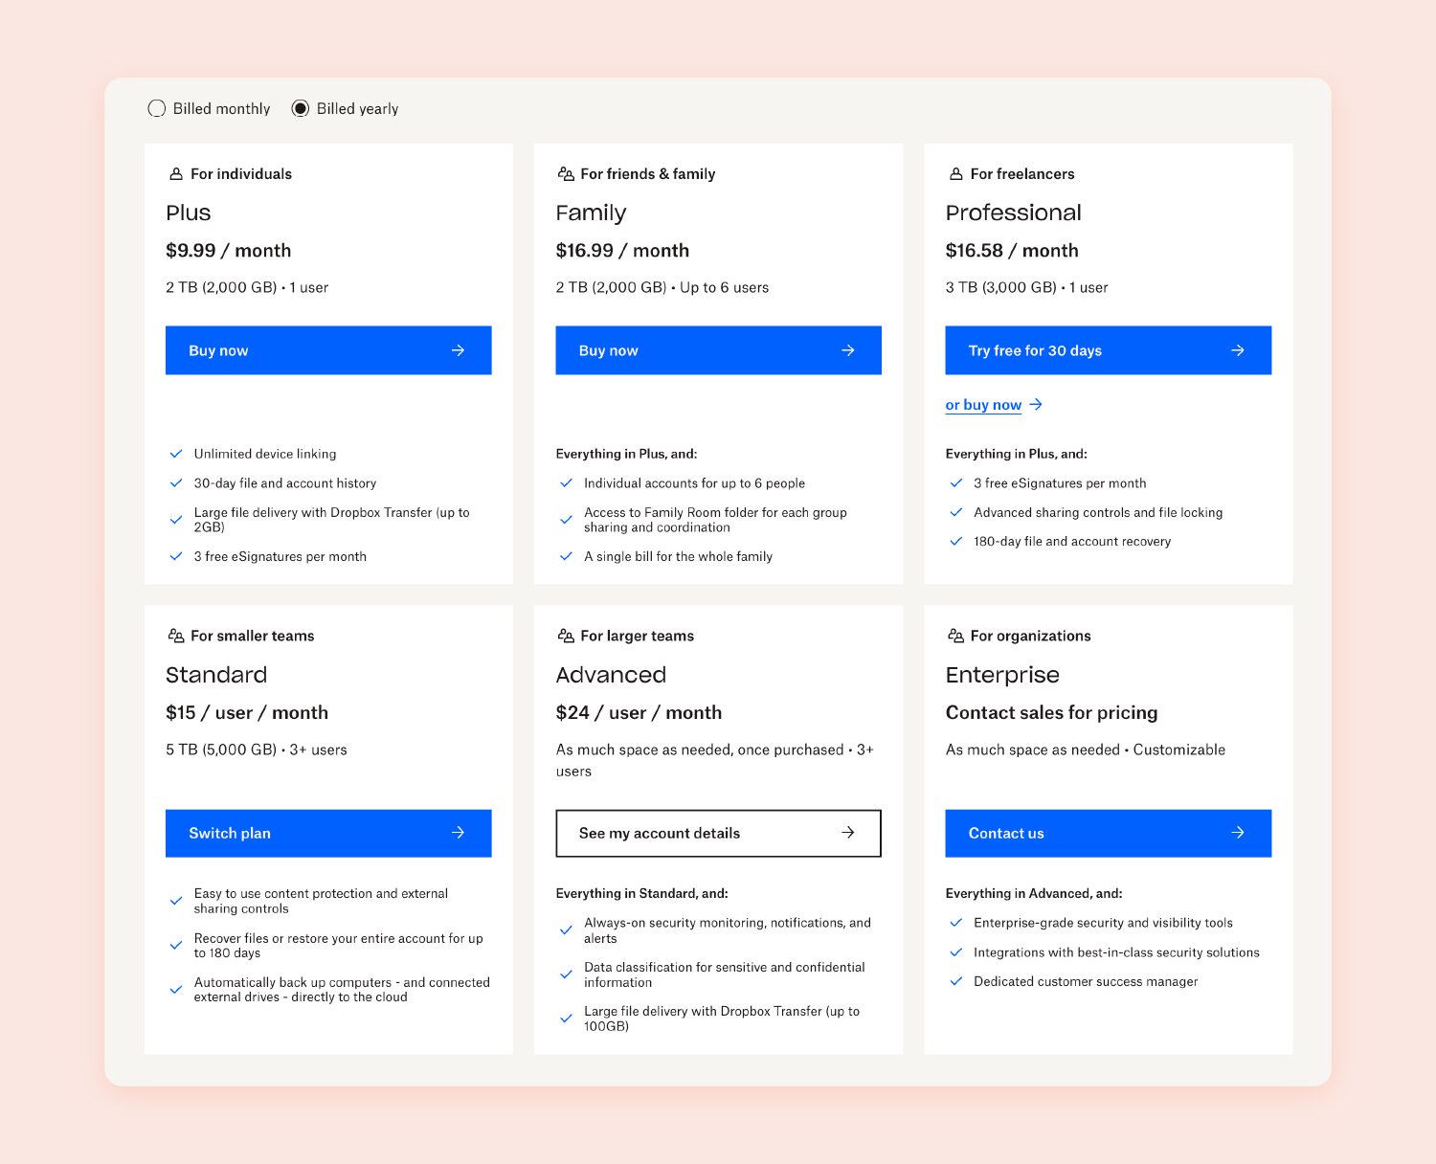See my account details for Advanced
This screenshot has height=1164, width=1436.
point(718,833)
